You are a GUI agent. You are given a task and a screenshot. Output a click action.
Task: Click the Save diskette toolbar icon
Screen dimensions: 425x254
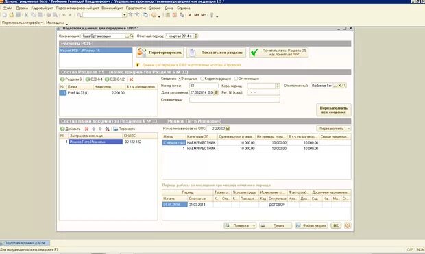[18, 15]
